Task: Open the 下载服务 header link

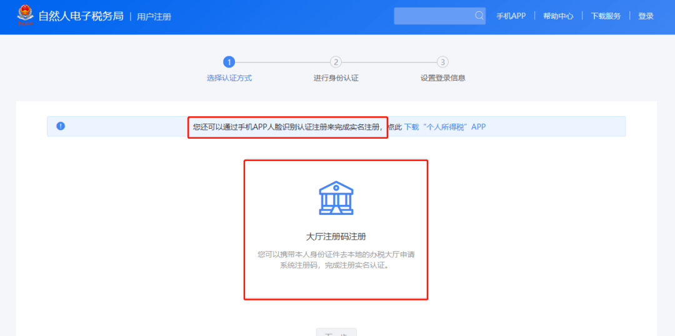Action: tap(606, 16)
